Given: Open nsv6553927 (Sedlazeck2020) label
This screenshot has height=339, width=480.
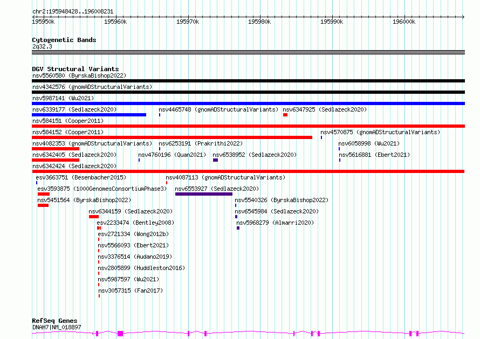Looking at the screenshot, I should click(217, 189).
